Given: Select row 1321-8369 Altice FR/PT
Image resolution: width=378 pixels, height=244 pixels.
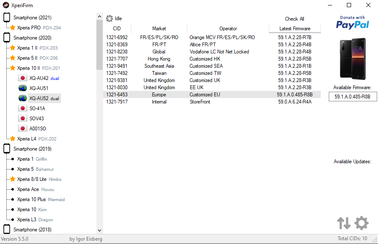Looking at the screenshot, I should point(212,45).
